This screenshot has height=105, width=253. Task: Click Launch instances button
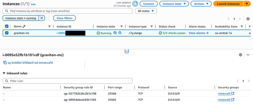(x=228, y=4)
